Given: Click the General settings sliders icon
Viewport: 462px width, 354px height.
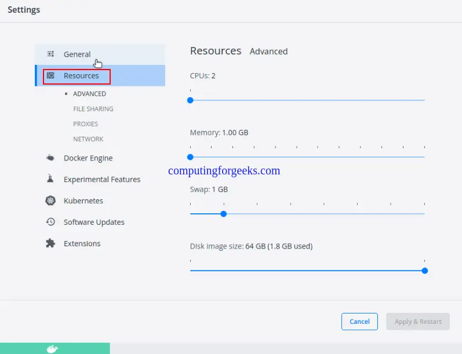Looking at the screenshot, I should pos(50,54).
